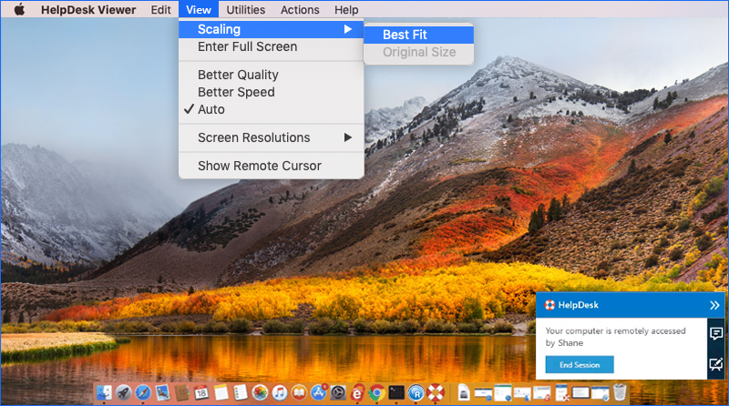Viewport: 729px width, 406px height.
Task: Collapse the HelpDesk panel with double chevron
Action: pyautogui.click(x=714, y=305)
